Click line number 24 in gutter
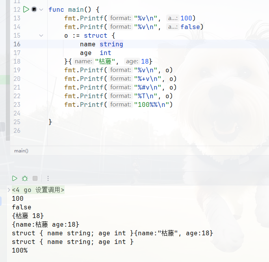The height and width of the screenshot is (262, 269). coord(17,113)
